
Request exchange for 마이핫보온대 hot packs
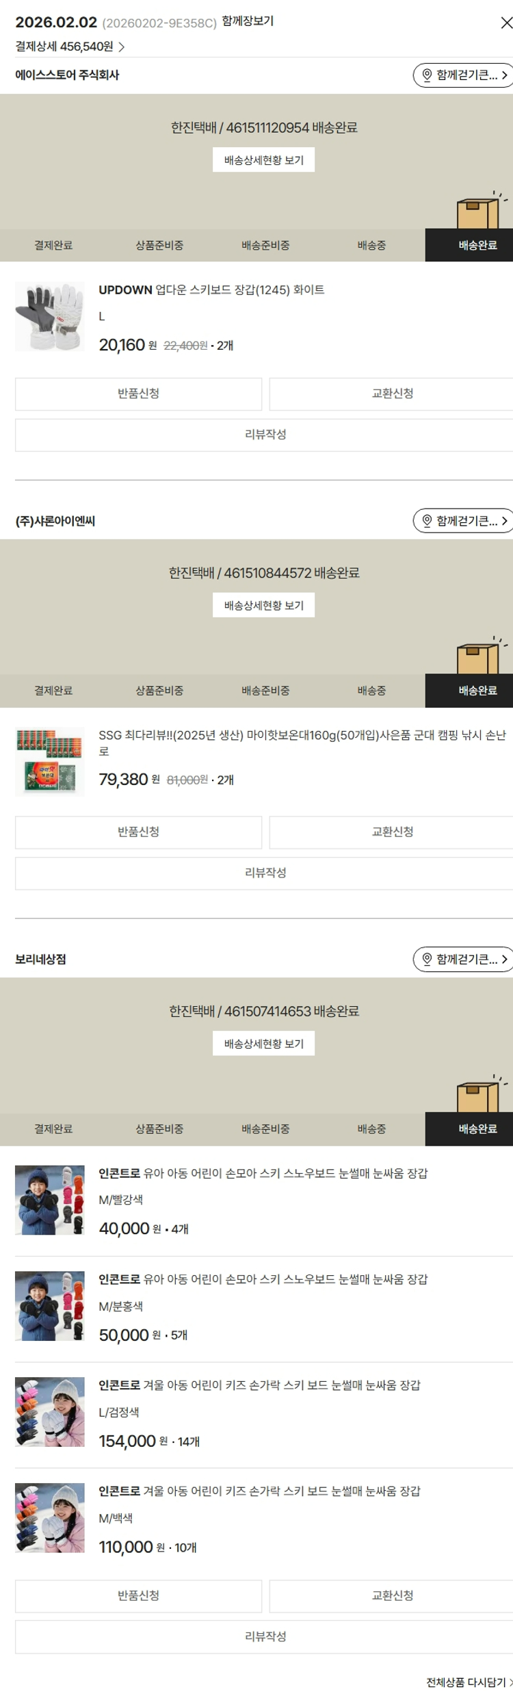point(391,832)
